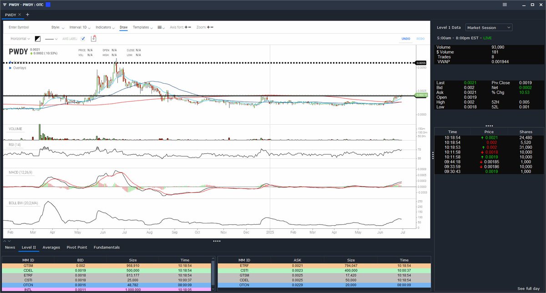The image size is (546, 293).
Task: Collapse bottom panel with the up chevron
Action: point(5,241)
